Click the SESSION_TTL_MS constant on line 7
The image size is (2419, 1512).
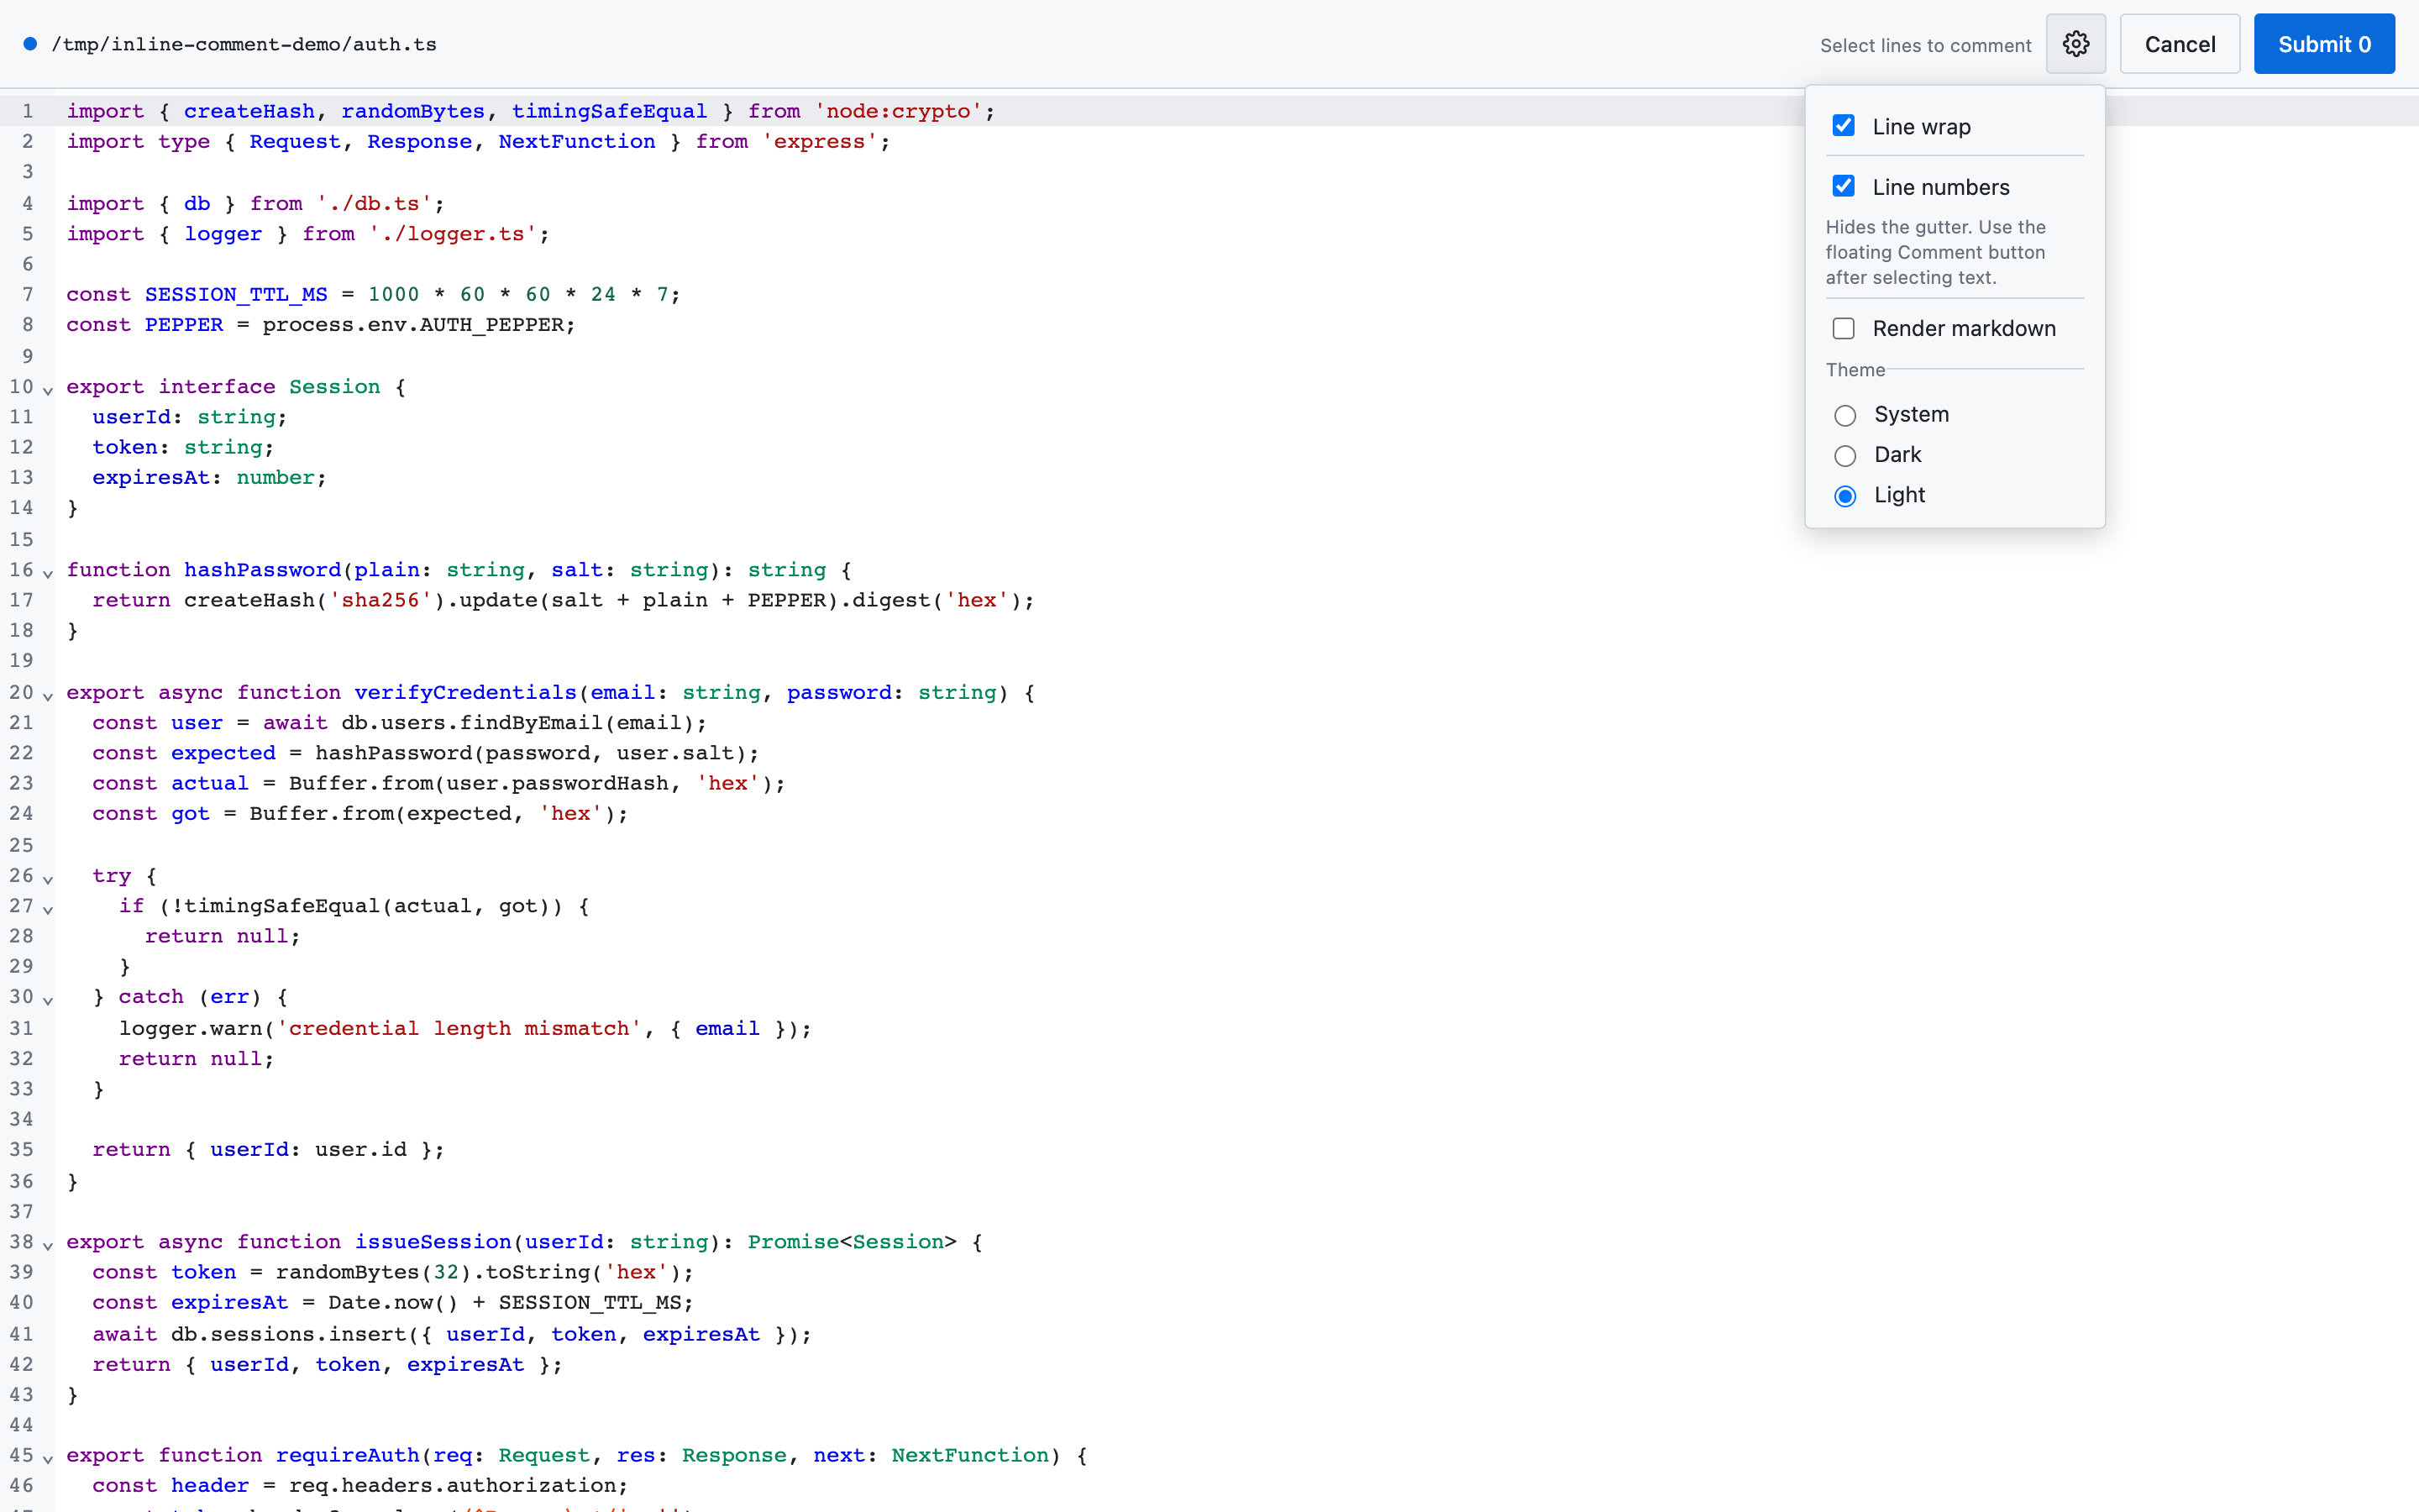(x=236, y=294)
